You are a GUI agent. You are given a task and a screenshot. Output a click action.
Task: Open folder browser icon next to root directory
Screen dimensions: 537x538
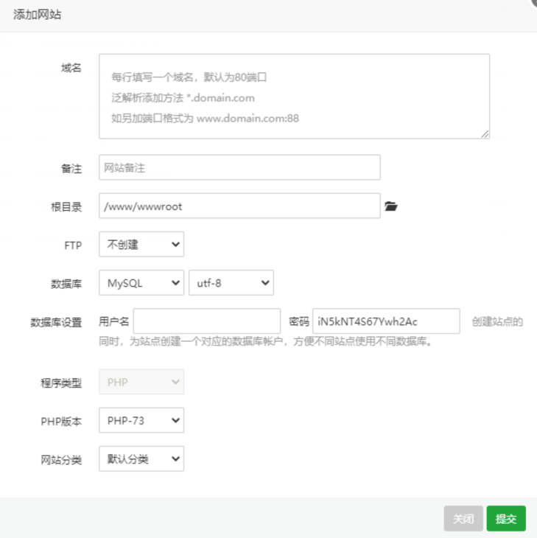391,206
